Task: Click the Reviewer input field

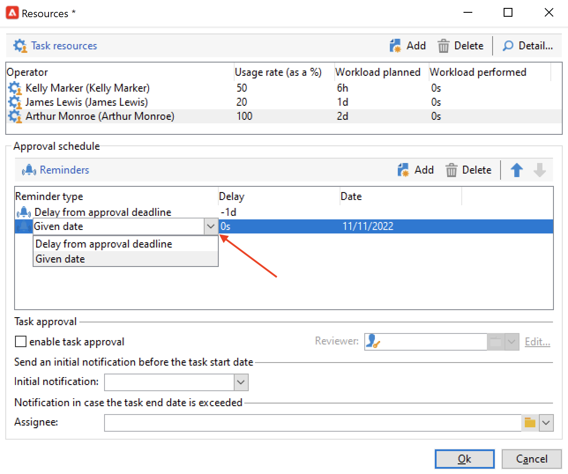Action: [x=426, y=341]
